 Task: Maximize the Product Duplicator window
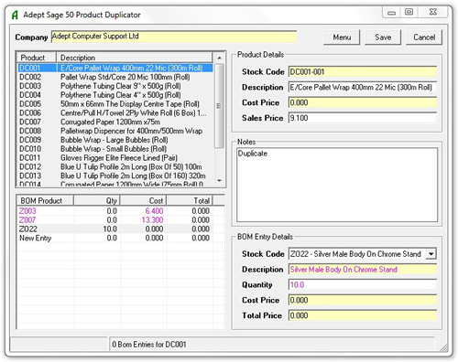click(409, 12)
